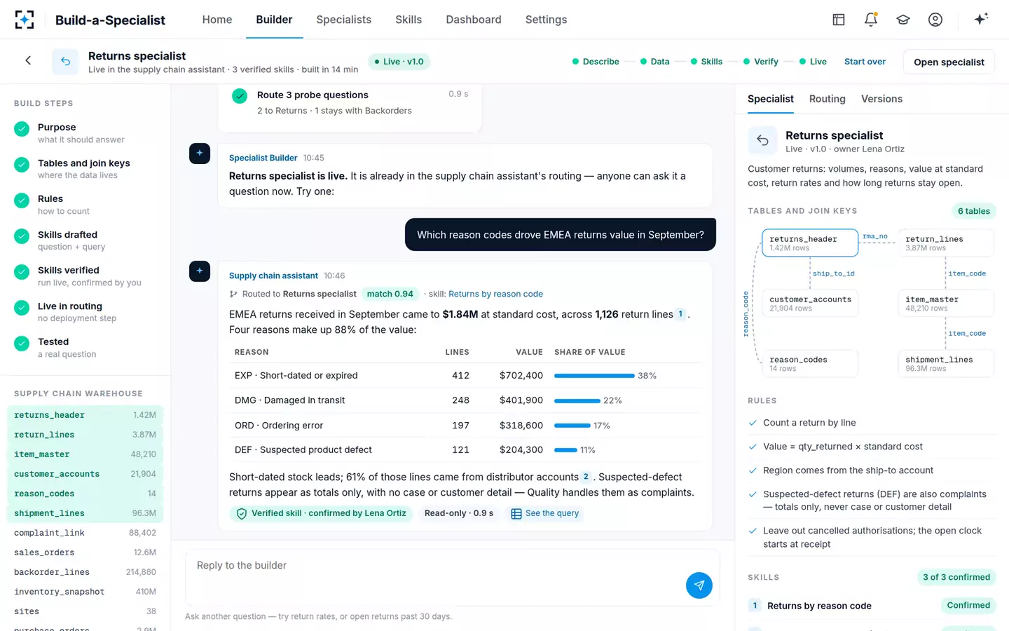Go back with the left chevron arrow
This screenshot has height=631, width=1009.
pyautogui.click(x=28, y=61)
